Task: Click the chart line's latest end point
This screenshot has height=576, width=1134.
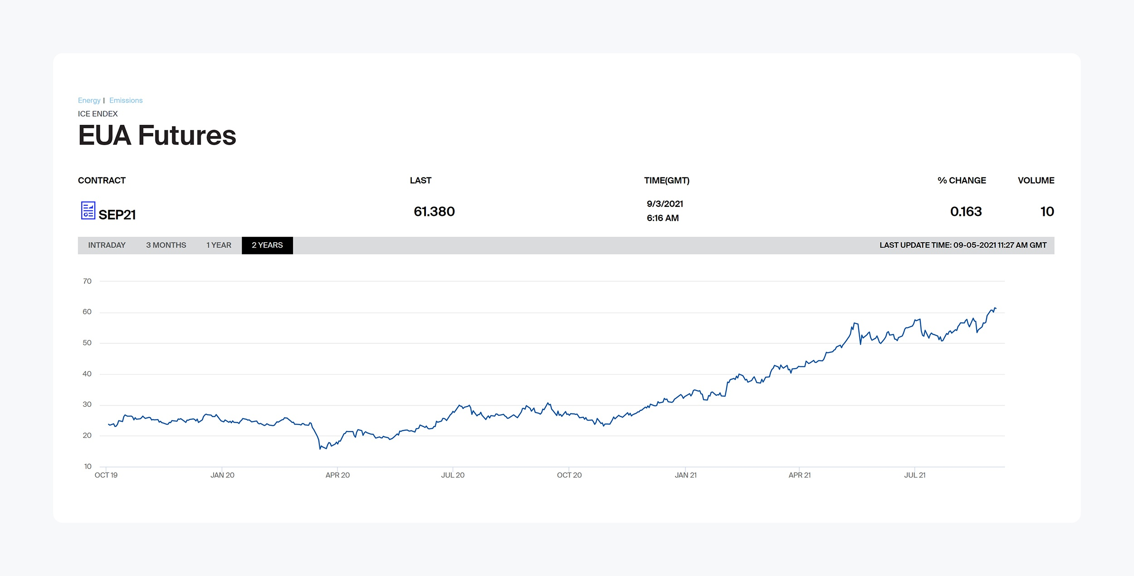Action: click(x=995, y=308)
